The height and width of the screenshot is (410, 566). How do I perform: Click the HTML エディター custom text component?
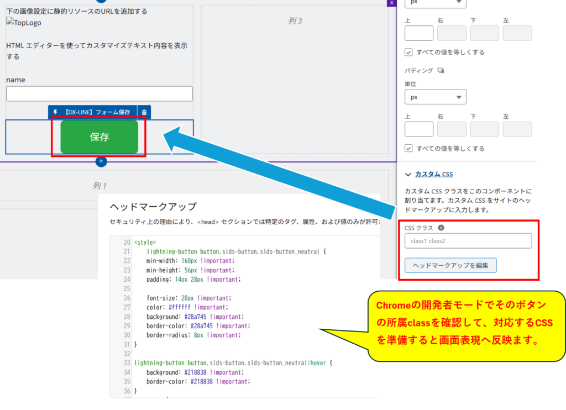pyautogui.click(x=97, y=51)
